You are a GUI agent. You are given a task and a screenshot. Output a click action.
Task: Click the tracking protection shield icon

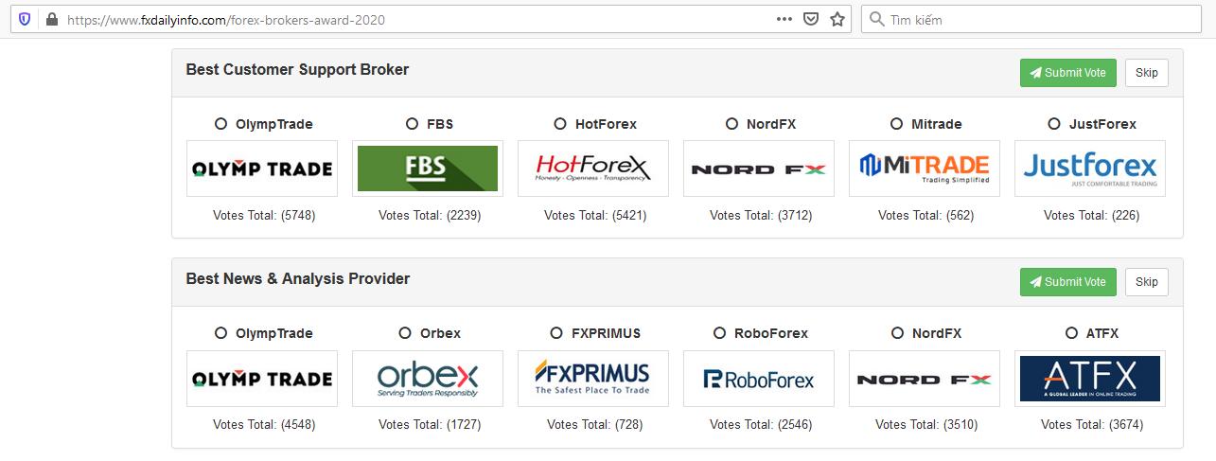coord(25,19)
